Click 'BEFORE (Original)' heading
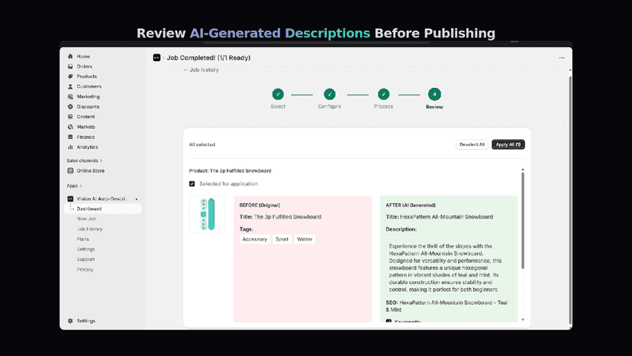The image size is (632, 356). click(x=260, y=205)
